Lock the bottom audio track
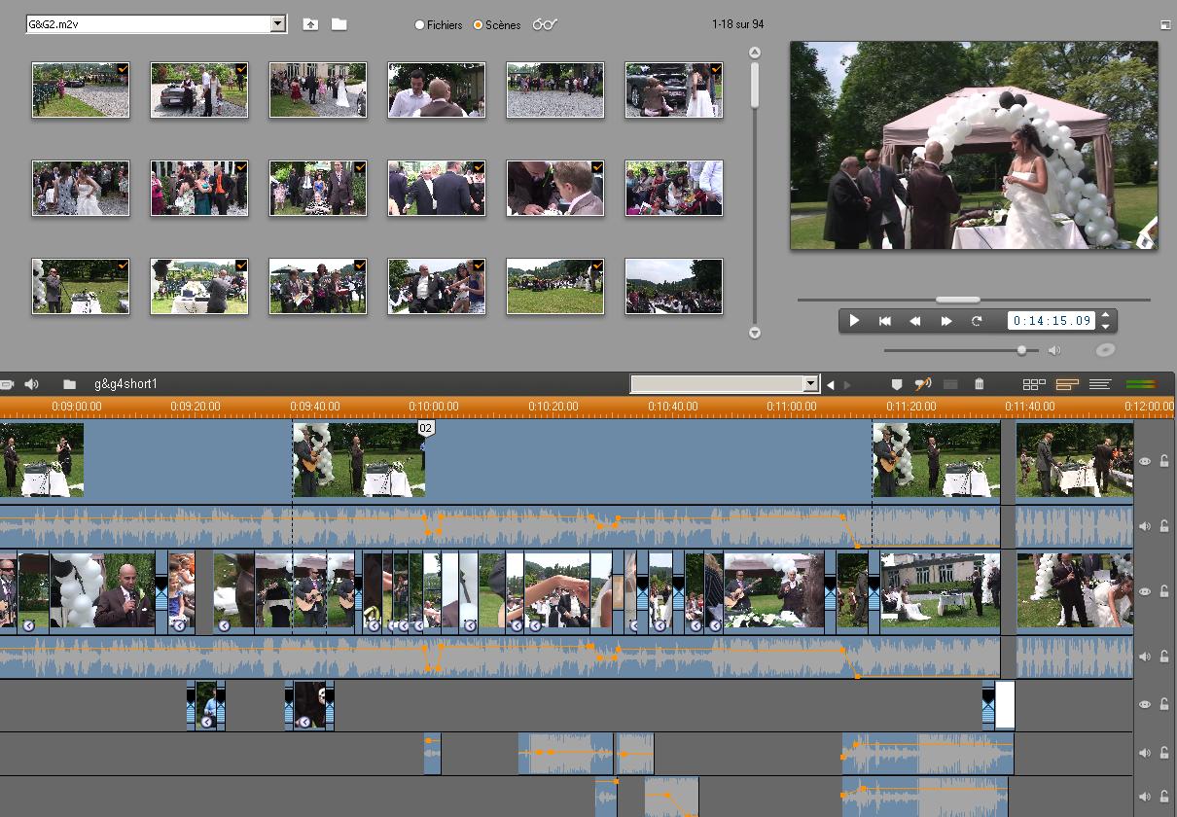The height and width of the screenshot is (817, 1177). [1164, 798]
